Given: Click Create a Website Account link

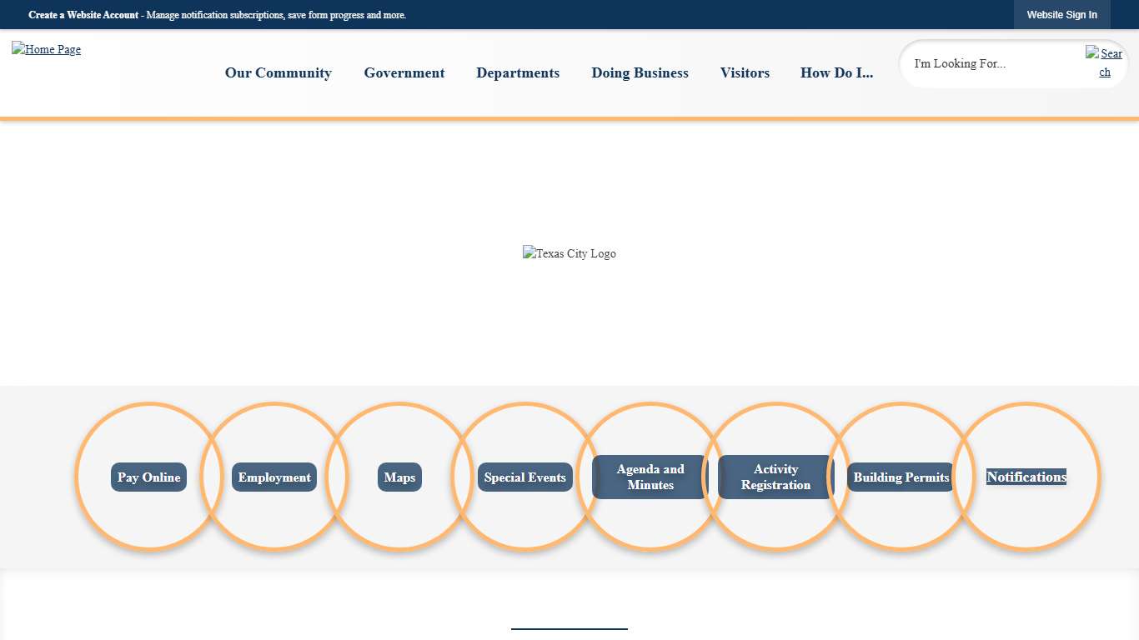Looking at the screenshot, I should [83, 15].
